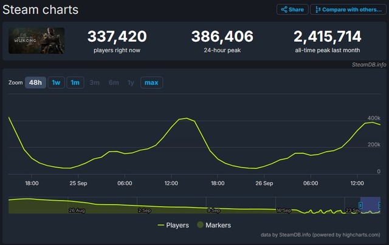Click the chart peak near 12:00 on 25 Sep
The height and width of the screenshot is (245, 389).
(187, 118)
